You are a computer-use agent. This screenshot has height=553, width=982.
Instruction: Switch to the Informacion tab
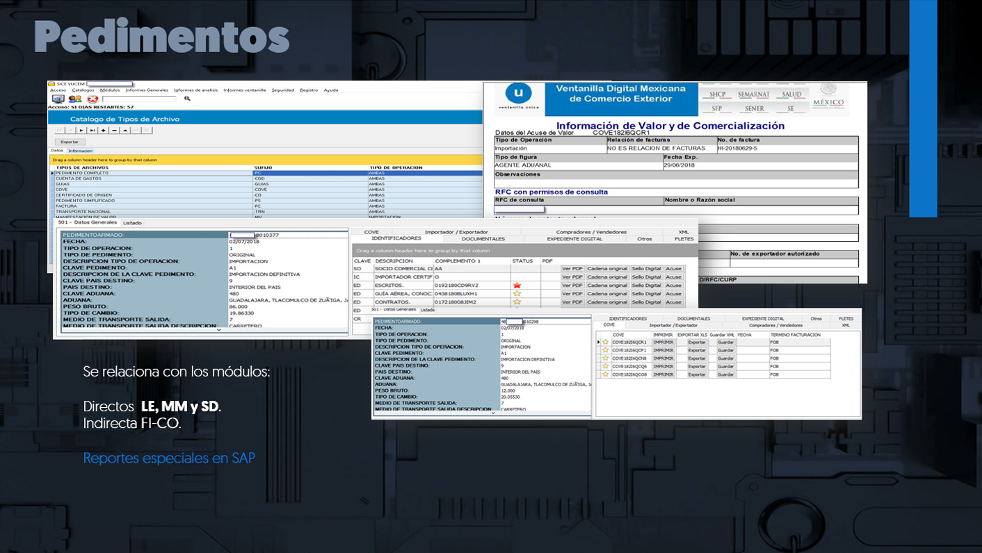80,151
